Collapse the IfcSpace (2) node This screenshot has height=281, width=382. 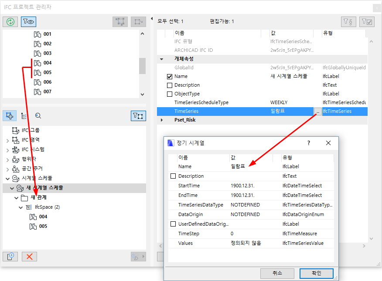[20, 207]
